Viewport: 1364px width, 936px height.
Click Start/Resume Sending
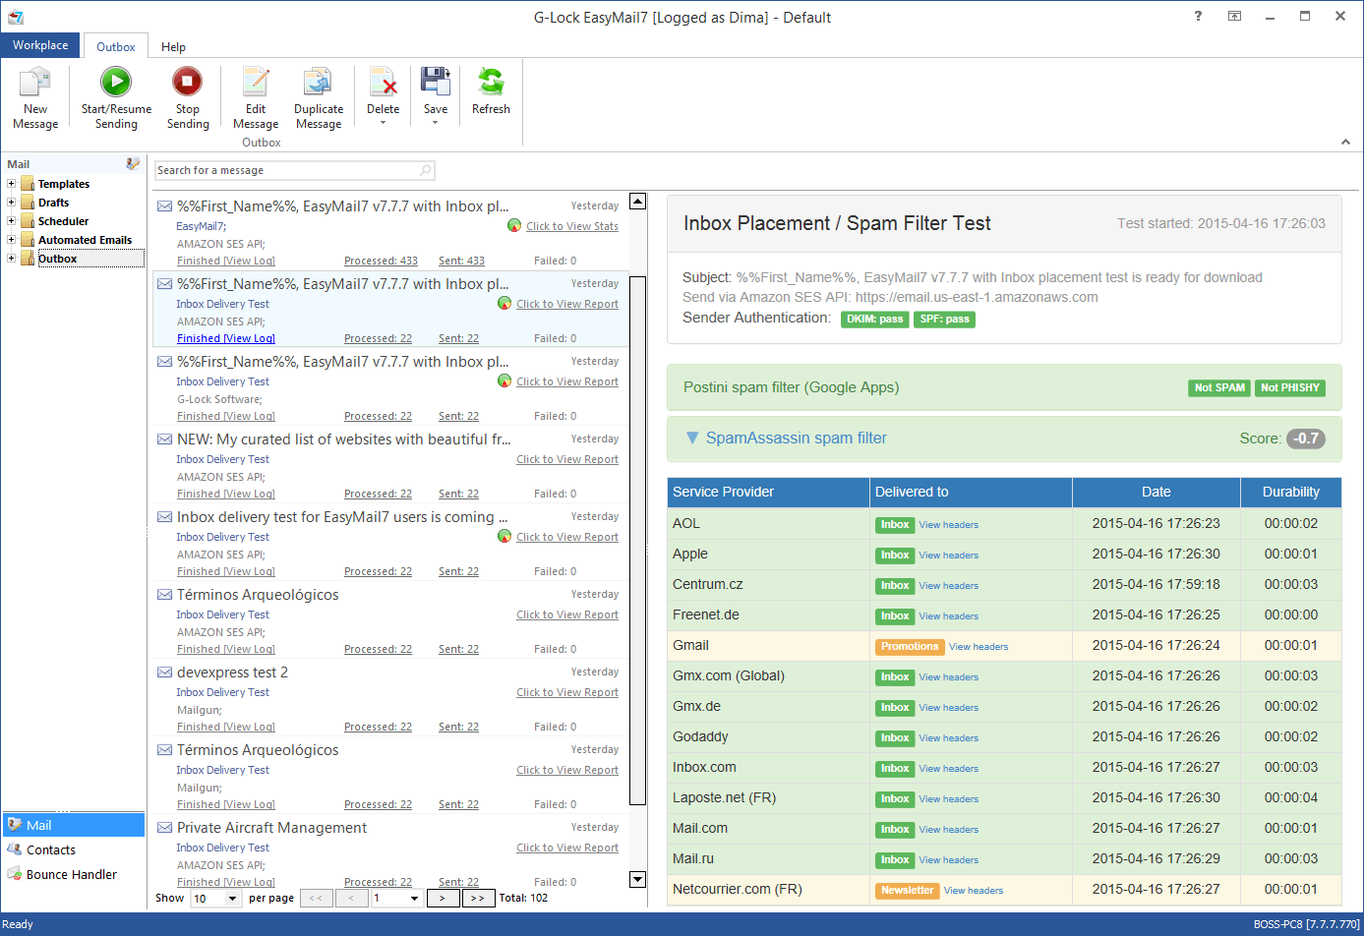[x=115, y=97]
